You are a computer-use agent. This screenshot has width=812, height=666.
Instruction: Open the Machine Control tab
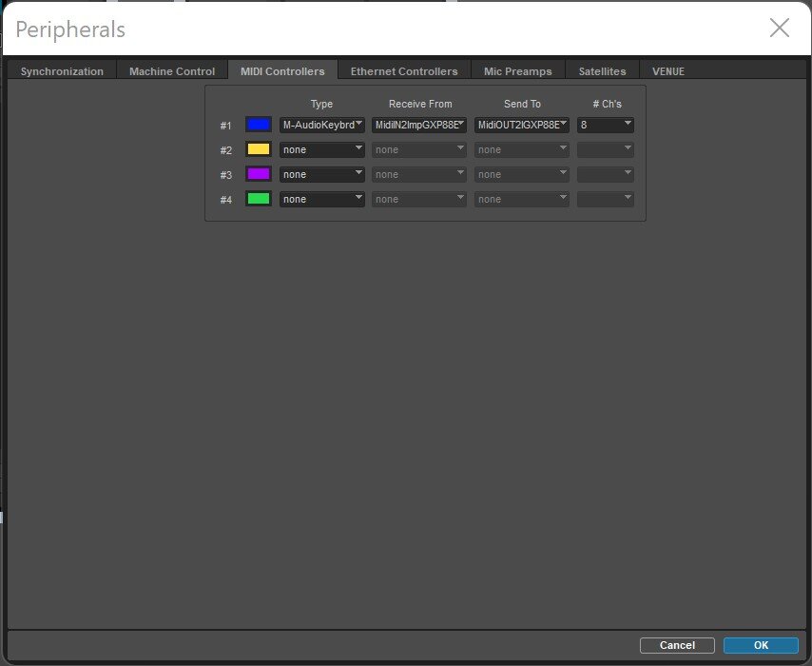click(x=172, y=70)
